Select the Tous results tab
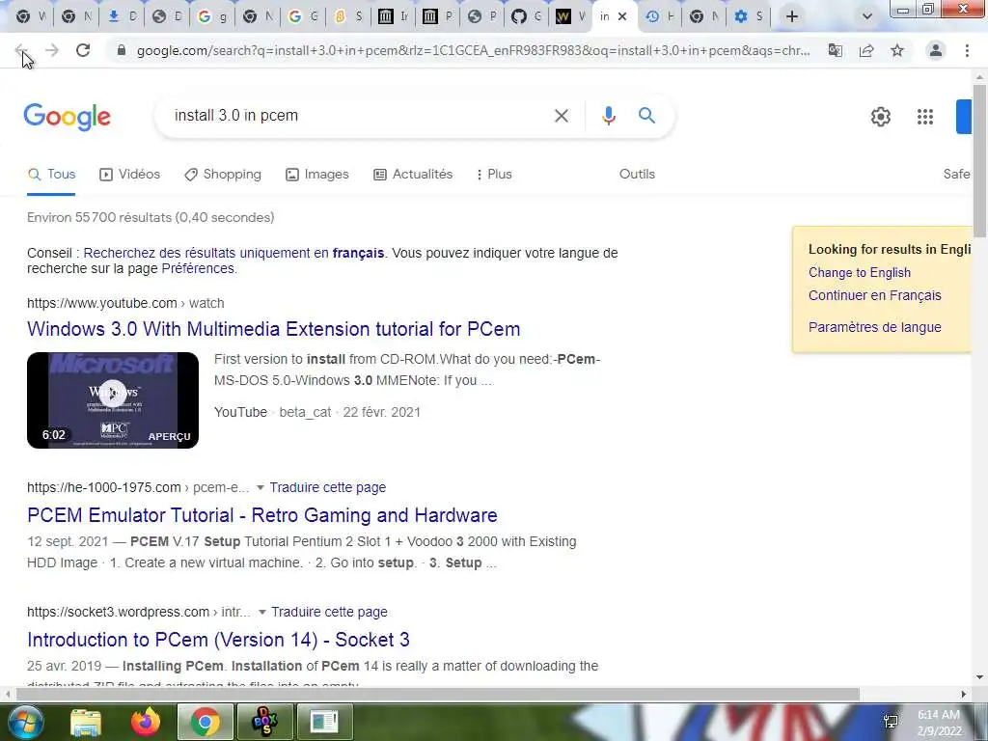 51,175
